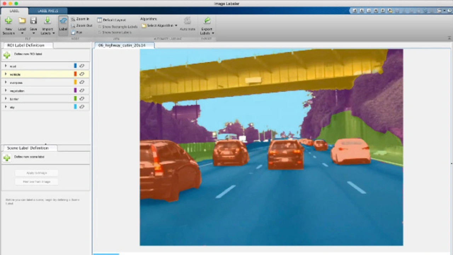The width and height of the screenshot is (453, 255).
Task: Click the pixel label icon for vehicle
Action: point(82,74)
